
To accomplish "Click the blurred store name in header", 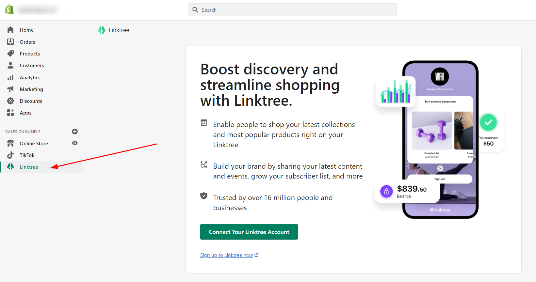I will (x=37, y=10).
